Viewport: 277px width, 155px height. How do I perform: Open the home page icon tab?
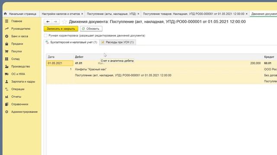(x=5, y=13)
